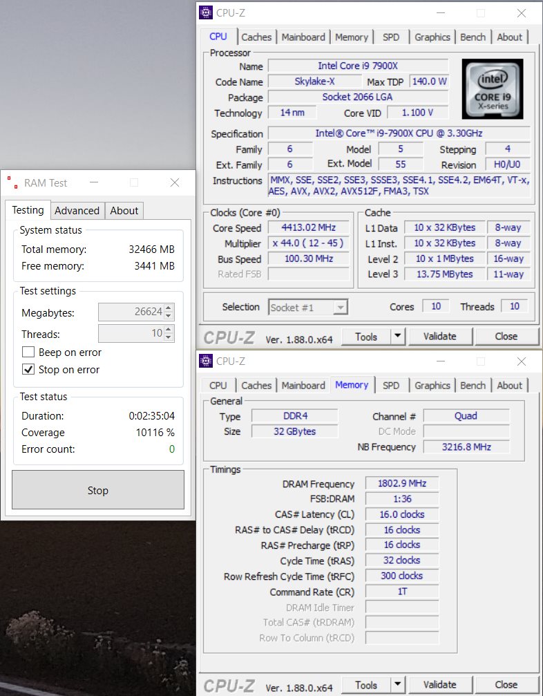The width and height of the screenshot is (543, 696).
Task: Open Bench tab in lower CPU-Z
Action: pyautogui.click(x=473, y=385)
